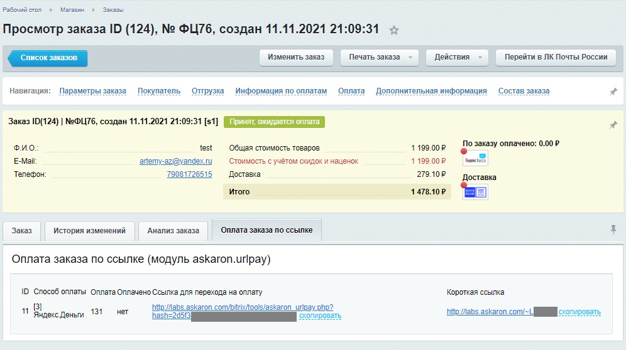Click Магазин in the breadcrumb
This screenshot has height=350, width=626.
click(72, 11)
